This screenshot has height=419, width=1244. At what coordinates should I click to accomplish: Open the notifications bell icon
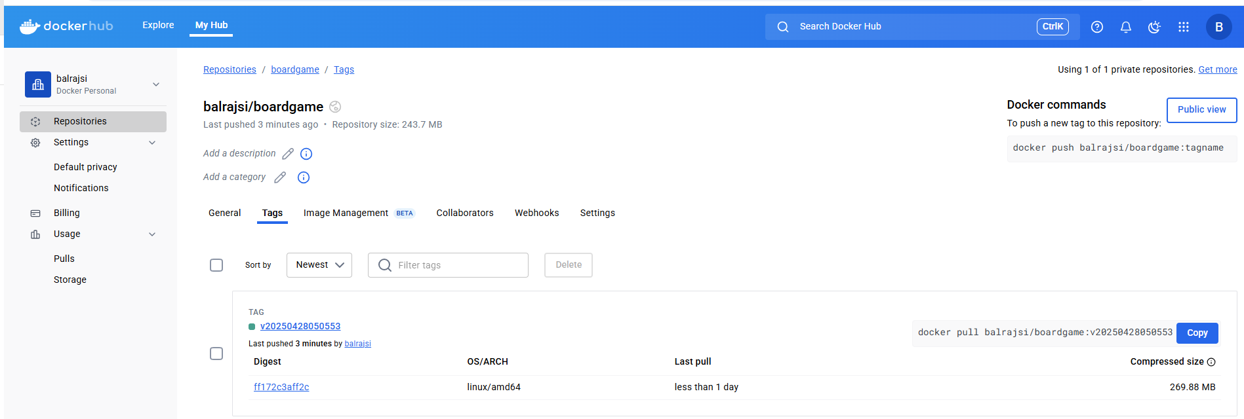(x=1126, y=27)
